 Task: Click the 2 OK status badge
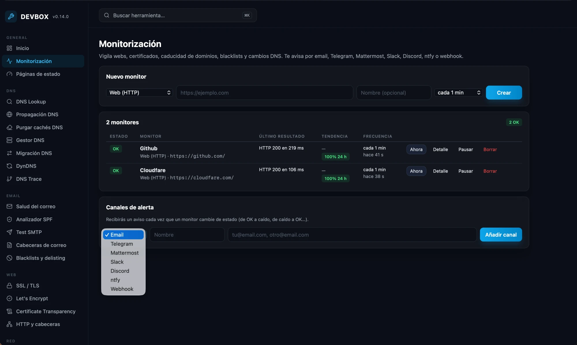514,122
